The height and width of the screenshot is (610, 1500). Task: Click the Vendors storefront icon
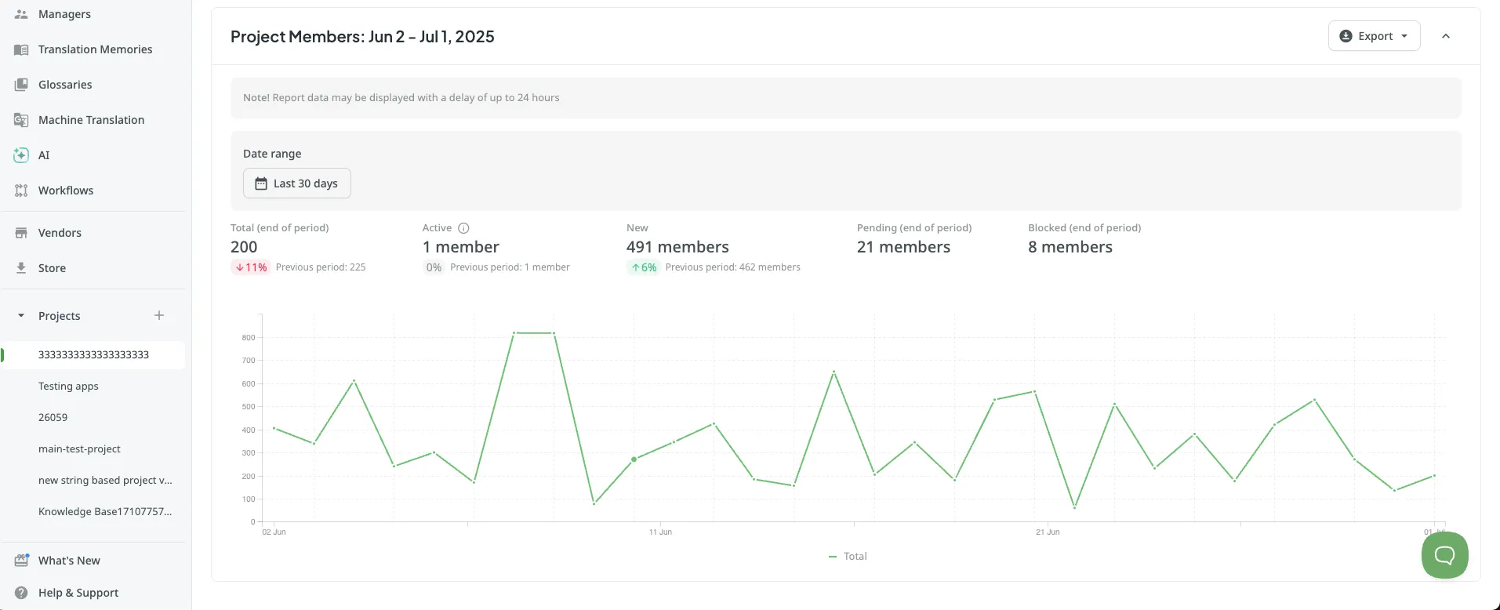click(21, 233)
